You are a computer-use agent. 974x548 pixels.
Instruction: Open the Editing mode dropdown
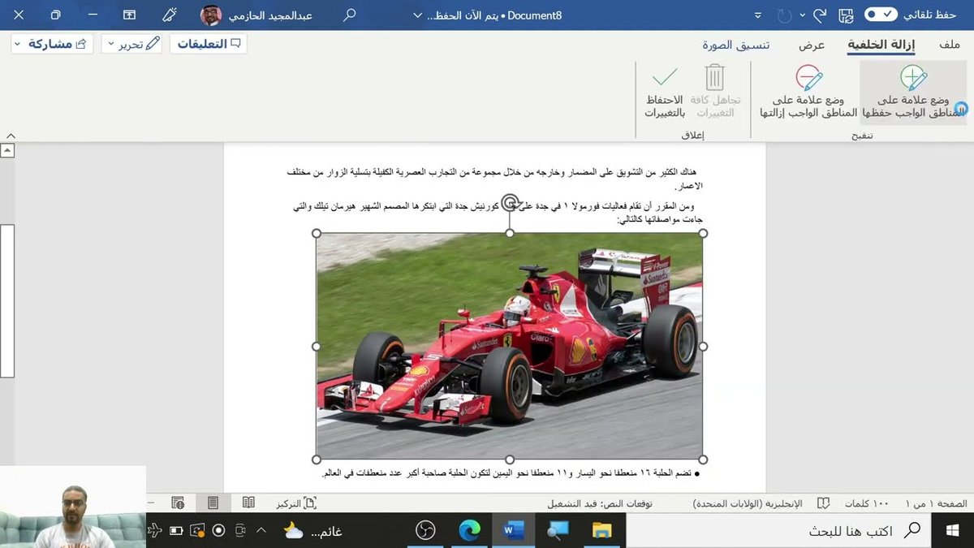pyautogui.click(x=131, y=44)
